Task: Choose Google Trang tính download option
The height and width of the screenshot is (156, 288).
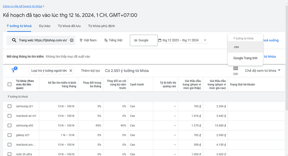Action: pyautogui.click(x=246, y=58)
